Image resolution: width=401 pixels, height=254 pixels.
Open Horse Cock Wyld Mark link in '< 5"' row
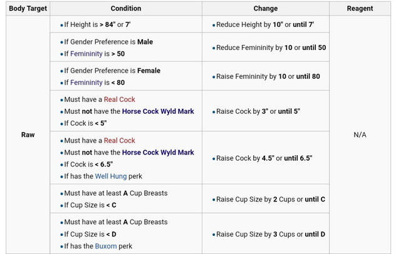coord(158,111)
